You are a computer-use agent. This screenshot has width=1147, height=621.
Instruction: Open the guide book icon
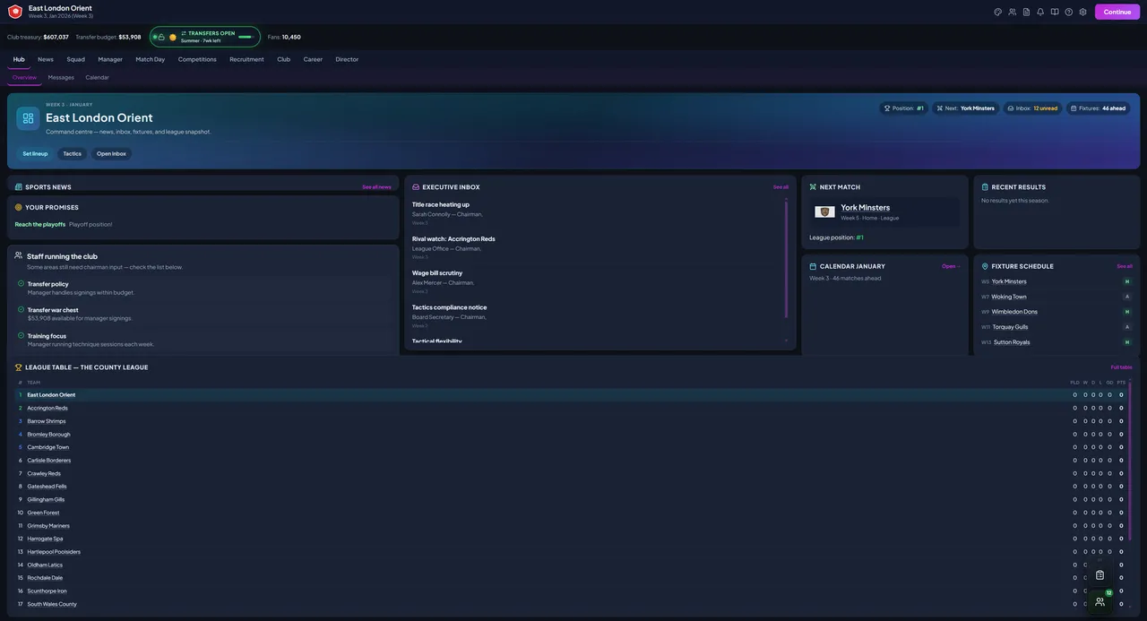(1055, 12)
